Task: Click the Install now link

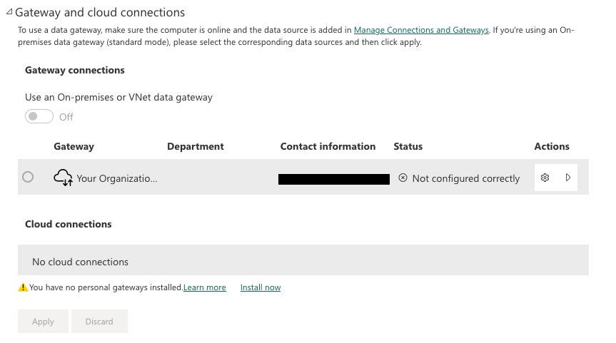Action: [261, 287]
